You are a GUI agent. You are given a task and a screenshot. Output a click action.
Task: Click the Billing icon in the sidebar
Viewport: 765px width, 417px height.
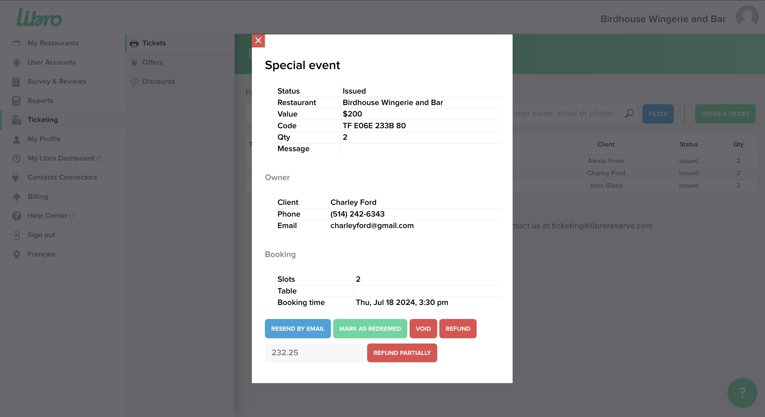(16, 197)
